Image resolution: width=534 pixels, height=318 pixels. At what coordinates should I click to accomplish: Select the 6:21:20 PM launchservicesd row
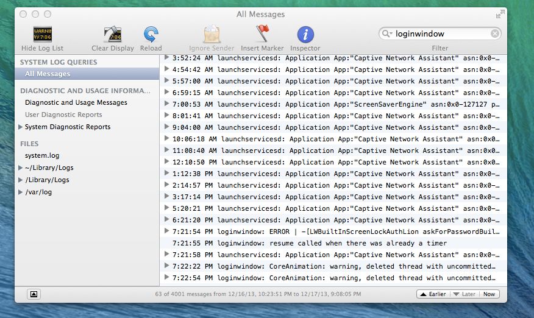(x=333, y=220)
